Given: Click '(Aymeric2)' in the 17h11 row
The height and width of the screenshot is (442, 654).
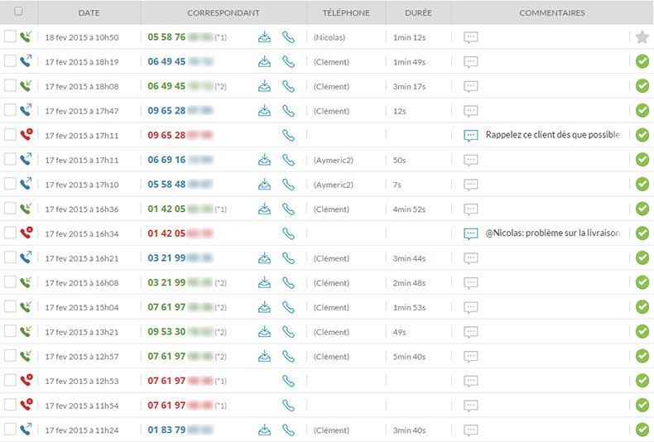Looking at the screenshot, I should 334,160.
